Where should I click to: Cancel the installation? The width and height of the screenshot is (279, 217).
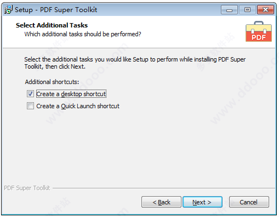pos(249,202)
